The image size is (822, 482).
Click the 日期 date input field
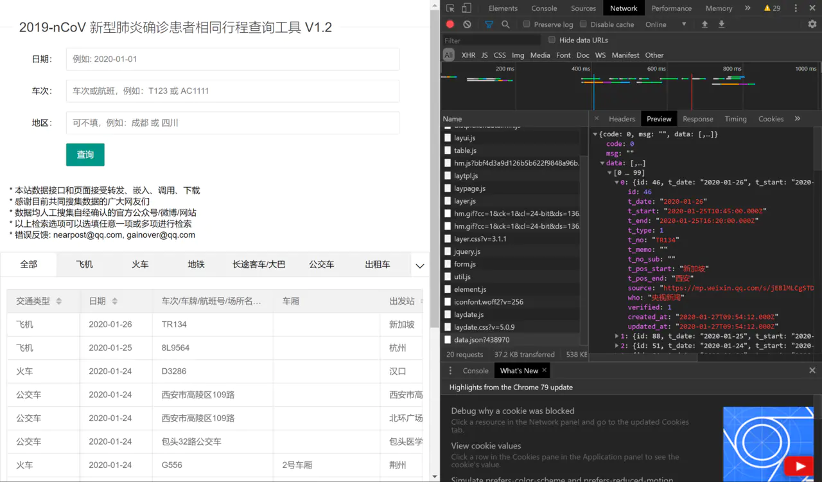pos(232,59)
